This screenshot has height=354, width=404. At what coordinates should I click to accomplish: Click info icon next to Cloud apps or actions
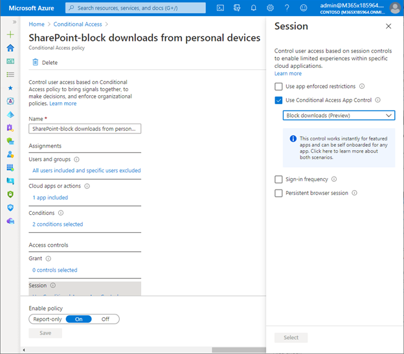tap(87, 186)
